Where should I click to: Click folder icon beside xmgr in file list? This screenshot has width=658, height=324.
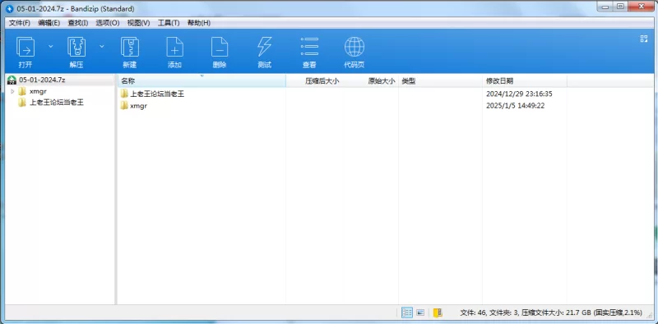pos(124,106)
